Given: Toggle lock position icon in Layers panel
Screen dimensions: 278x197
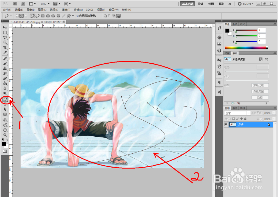Looking at the screenshot, I should pos(242,119).
